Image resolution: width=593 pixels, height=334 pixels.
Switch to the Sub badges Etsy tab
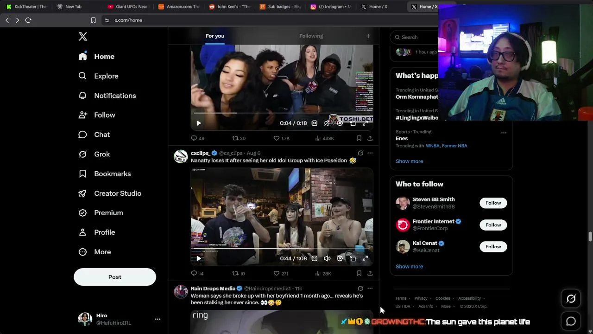pos(280,6)
